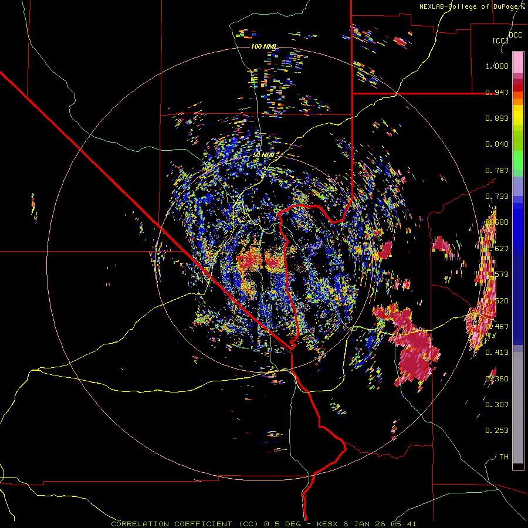528x528 pixels.
Task: Click the 0.840 scale value
Action: (x=497, y=144)
